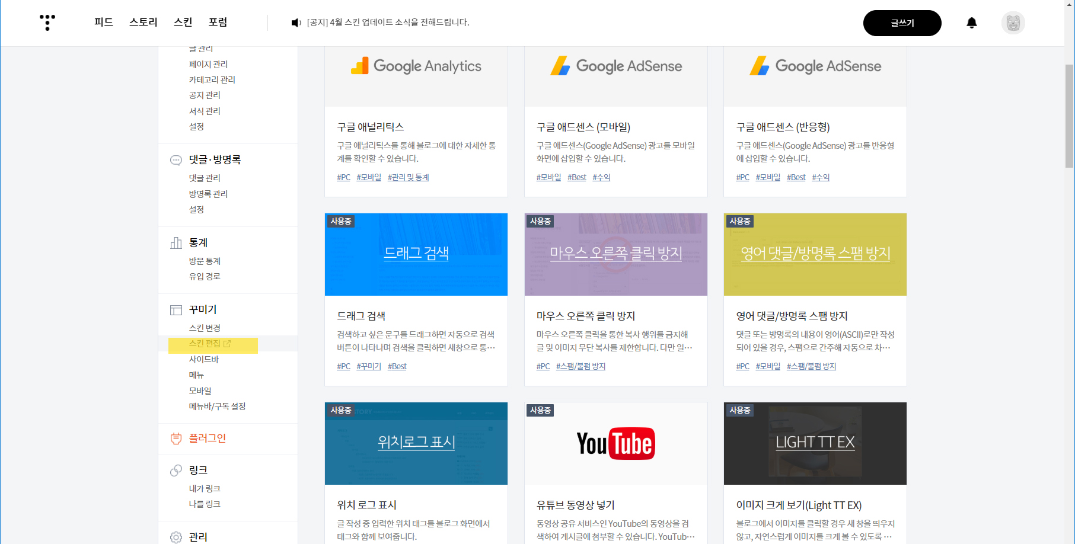The image size is (1075, 544).
Task: Open the 통계 section heading
Action: 198,242
